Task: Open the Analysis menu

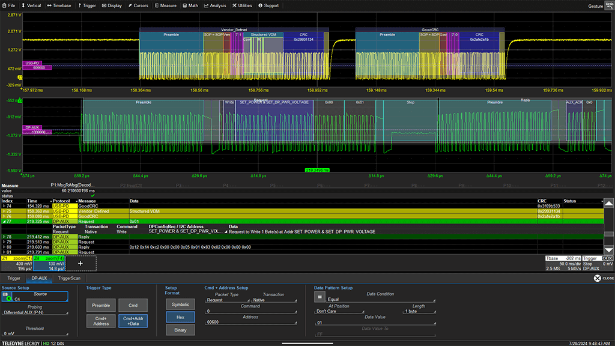Action: coord(214,5)
